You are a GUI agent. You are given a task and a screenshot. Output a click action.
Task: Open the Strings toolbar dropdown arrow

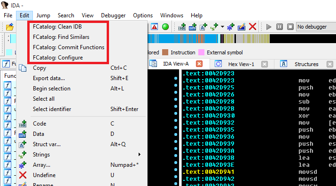click(x=222, y=27)
